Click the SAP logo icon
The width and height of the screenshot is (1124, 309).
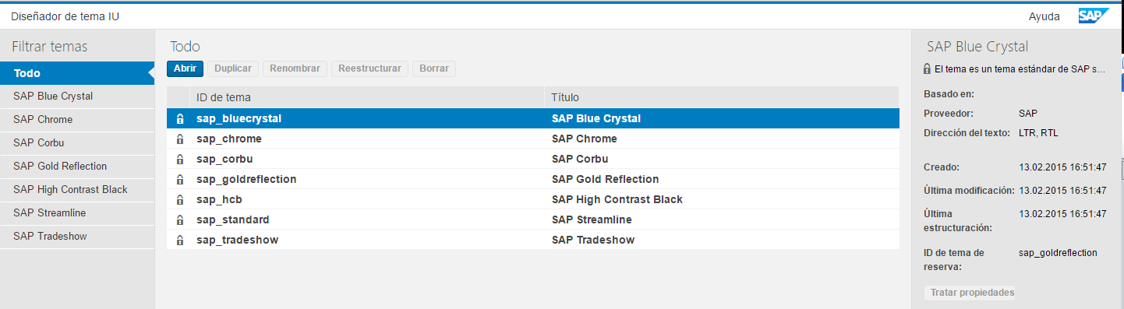[1093, 16]
